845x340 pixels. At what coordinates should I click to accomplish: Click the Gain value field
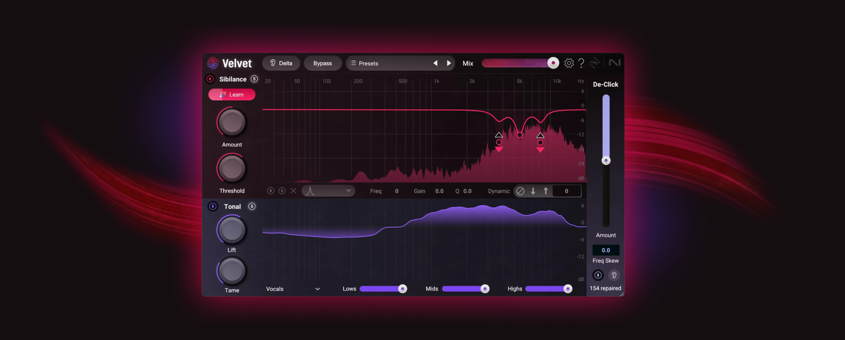(x=439, y=191)
